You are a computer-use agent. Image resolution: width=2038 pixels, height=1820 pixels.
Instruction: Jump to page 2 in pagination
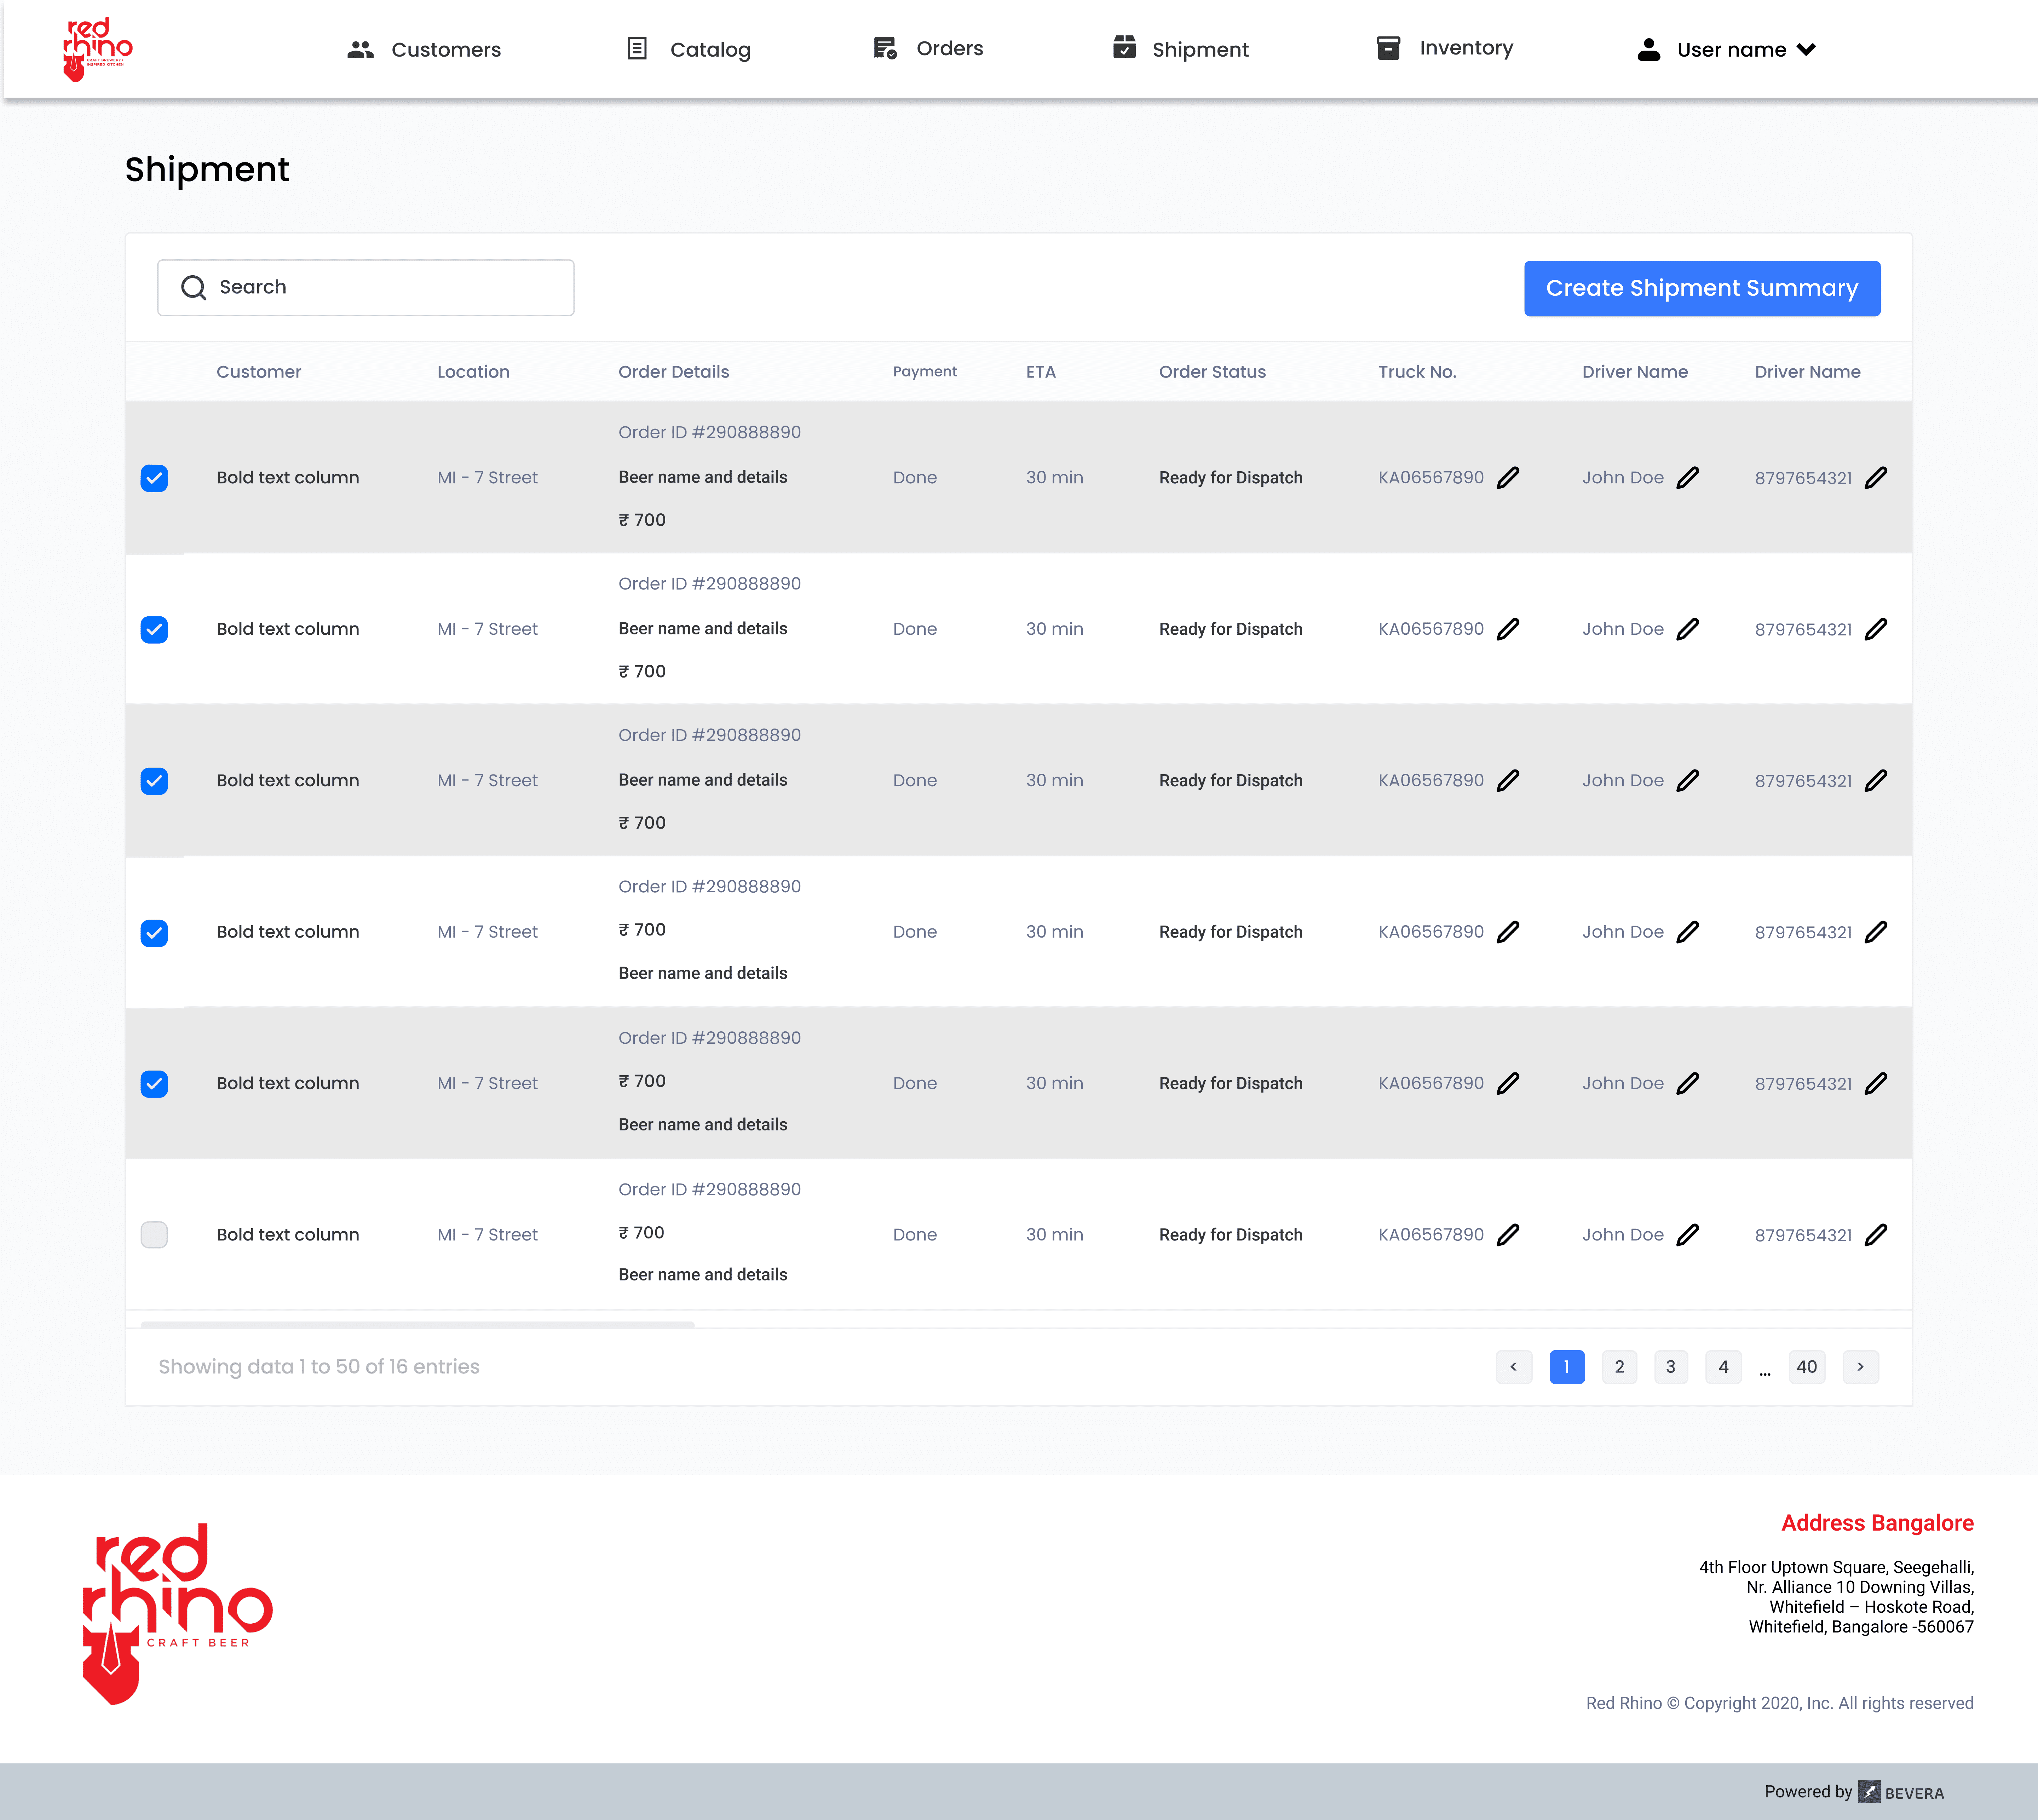(x=1620, y=1367)
